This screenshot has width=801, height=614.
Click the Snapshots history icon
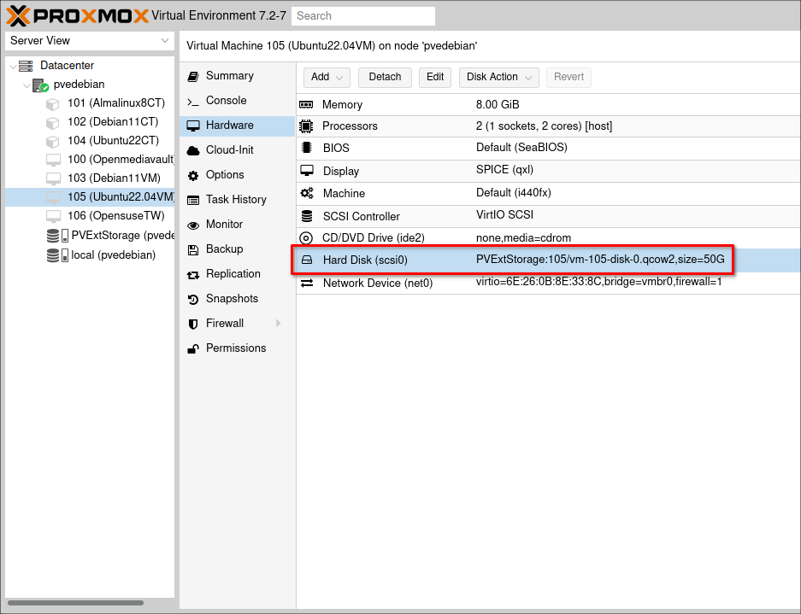(x=193, y=299)
